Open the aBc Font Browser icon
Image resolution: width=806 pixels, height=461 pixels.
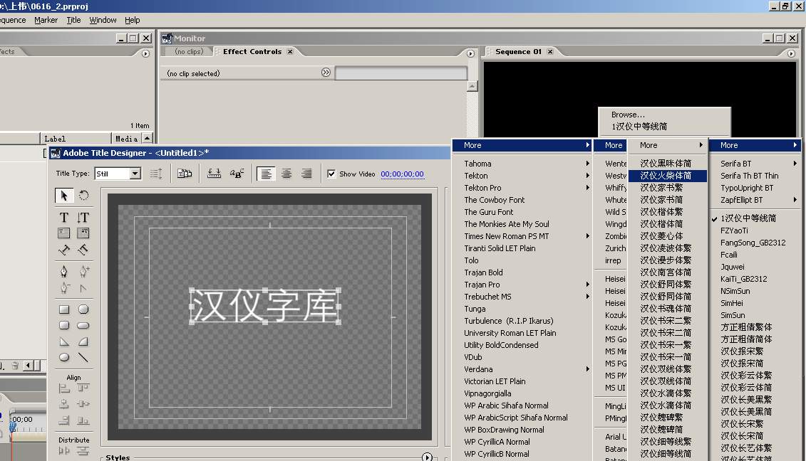[x=237, y=174]
